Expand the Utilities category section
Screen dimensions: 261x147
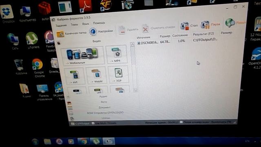[x=106, y=118]
